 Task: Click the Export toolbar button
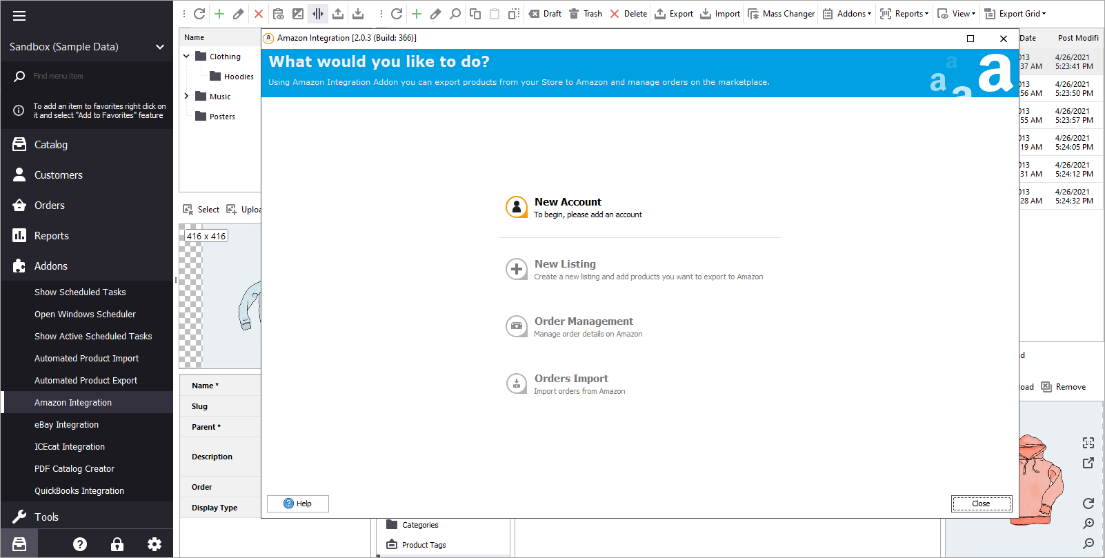click(674, 14)
